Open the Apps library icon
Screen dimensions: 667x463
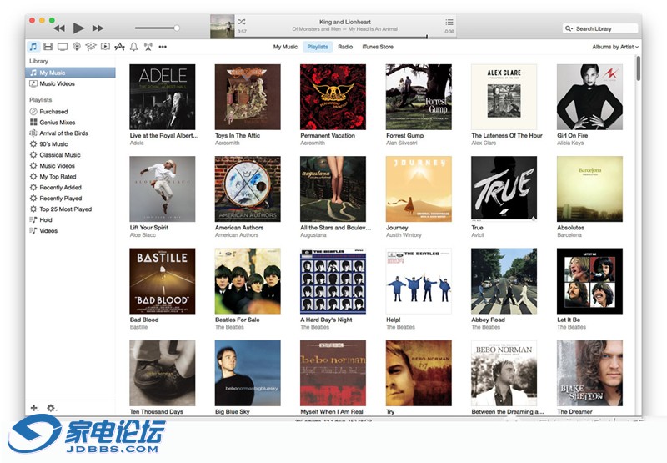click(x=119, y=47)
